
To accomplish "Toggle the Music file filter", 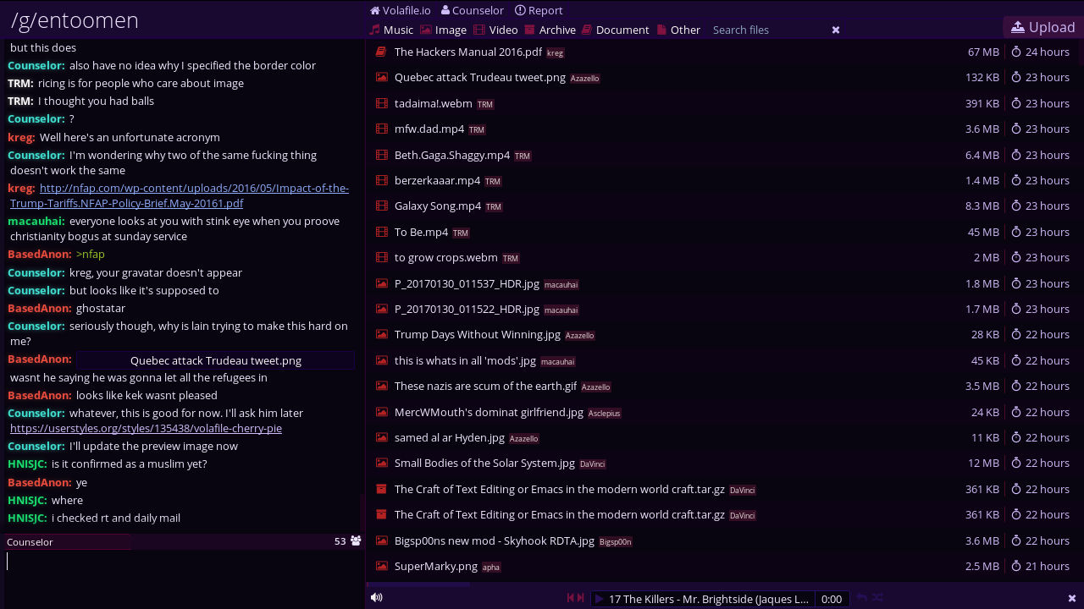I will pos(391,30).
